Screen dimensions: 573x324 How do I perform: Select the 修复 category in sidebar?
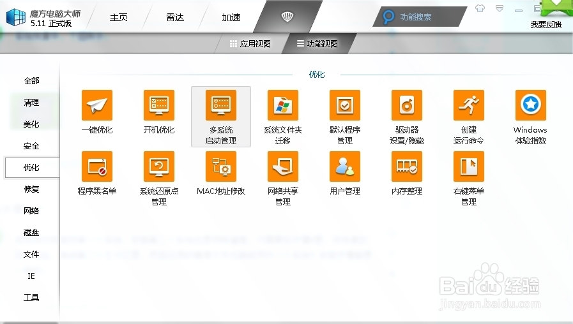(31, 189)
